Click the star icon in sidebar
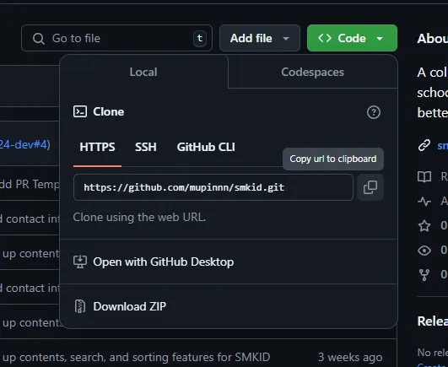Image resolution: width=448 pixels, height=367 pixels. click(x=424, y=225)
